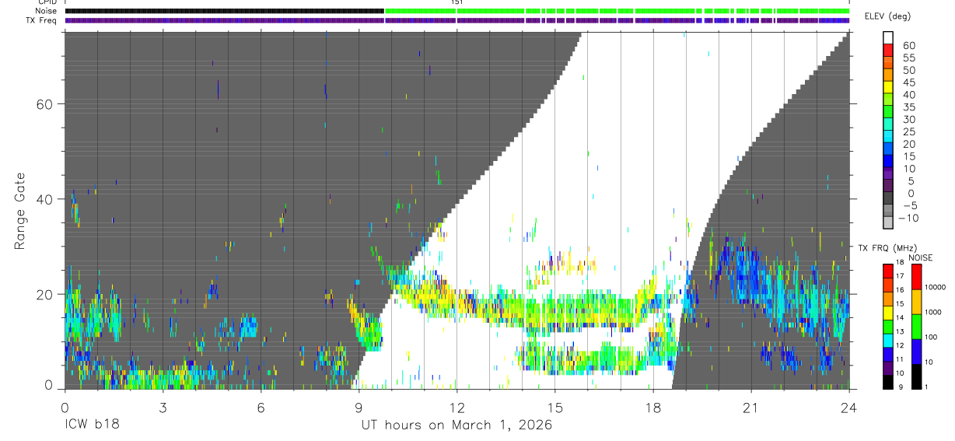Screen dimensions: 955x441
Task: Click the "UT hours on March 1, 2026" label
Action: pyautogui.click(x=457, y=425)
